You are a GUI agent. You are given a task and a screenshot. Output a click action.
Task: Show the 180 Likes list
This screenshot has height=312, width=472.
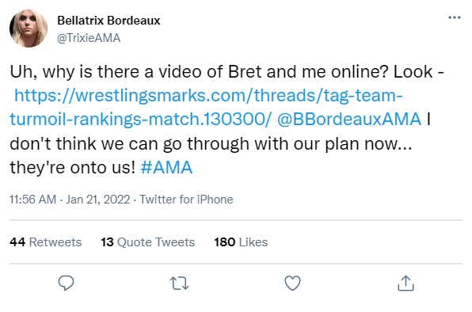click(241, 242)
